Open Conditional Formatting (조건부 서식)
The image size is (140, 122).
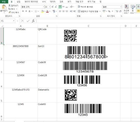(x=127, y=9)
